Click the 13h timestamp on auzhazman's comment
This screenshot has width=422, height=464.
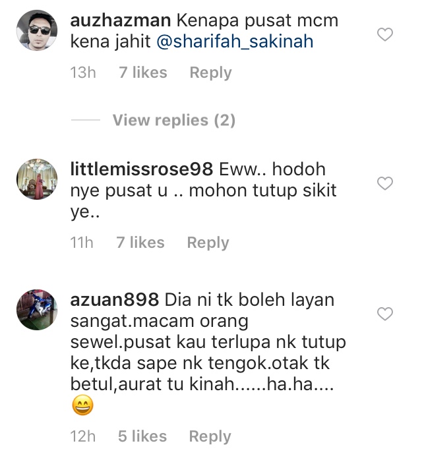pyautogui.click(x=83, y=72)
